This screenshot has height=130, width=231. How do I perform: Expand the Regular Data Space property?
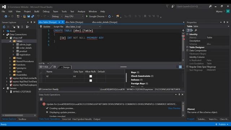pos(188,66)
